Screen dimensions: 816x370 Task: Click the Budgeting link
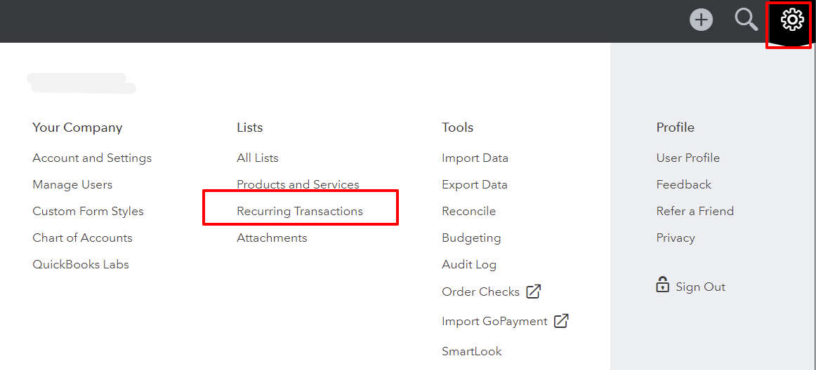tap(471, 238)
